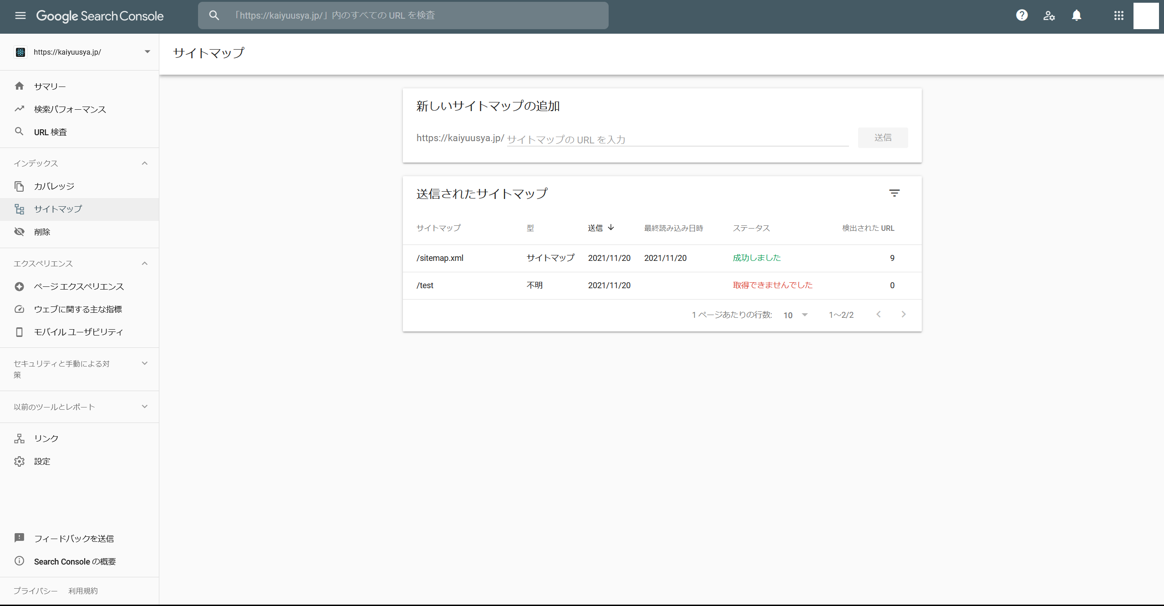This screenshot has width=1164, height=606.
Task: Select サイトマップ in the sidebar
Action: click(79, 209)
